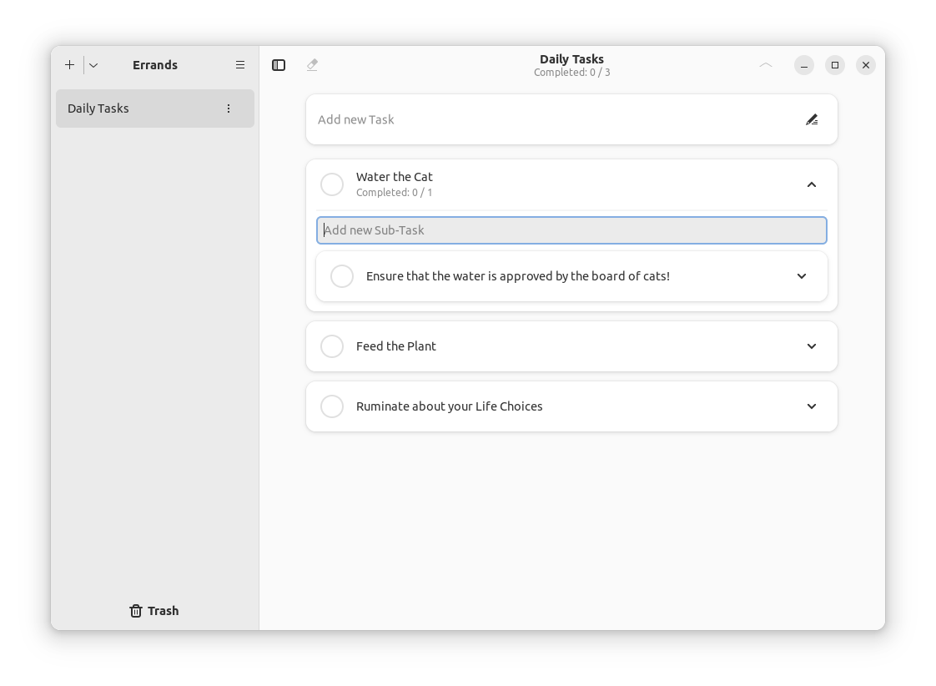Click the pencil icon in the Add new Task field

812,119
